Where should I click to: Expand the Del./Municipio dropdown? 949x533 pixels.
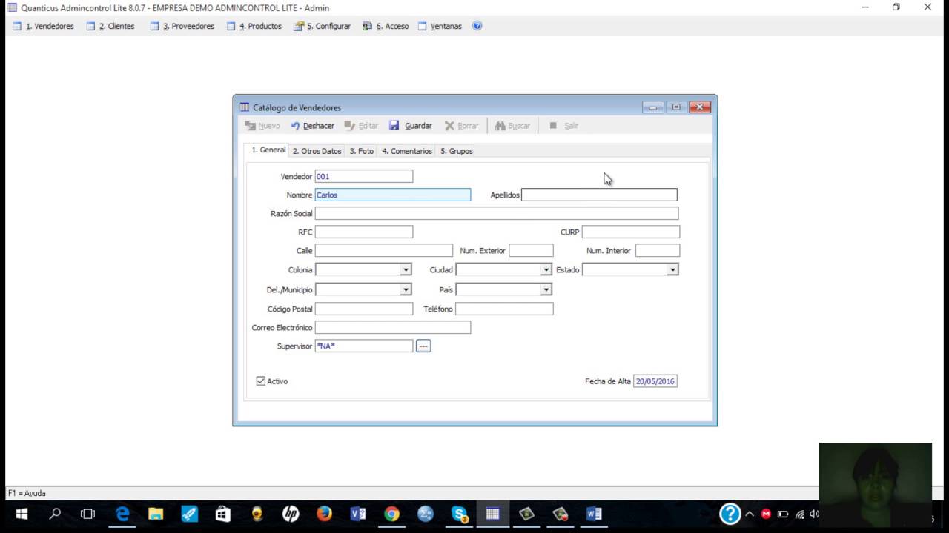(x=406, y=289)
